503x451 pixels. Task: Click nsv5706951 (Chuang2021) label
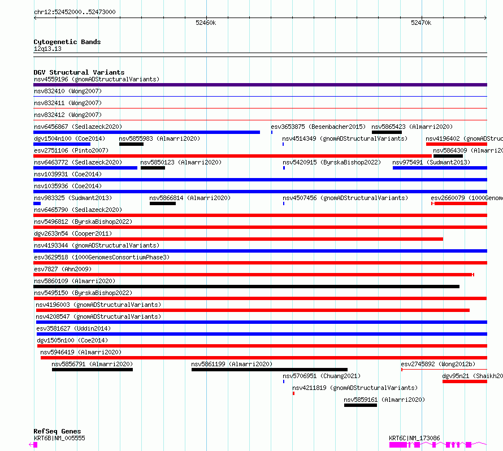322,376
